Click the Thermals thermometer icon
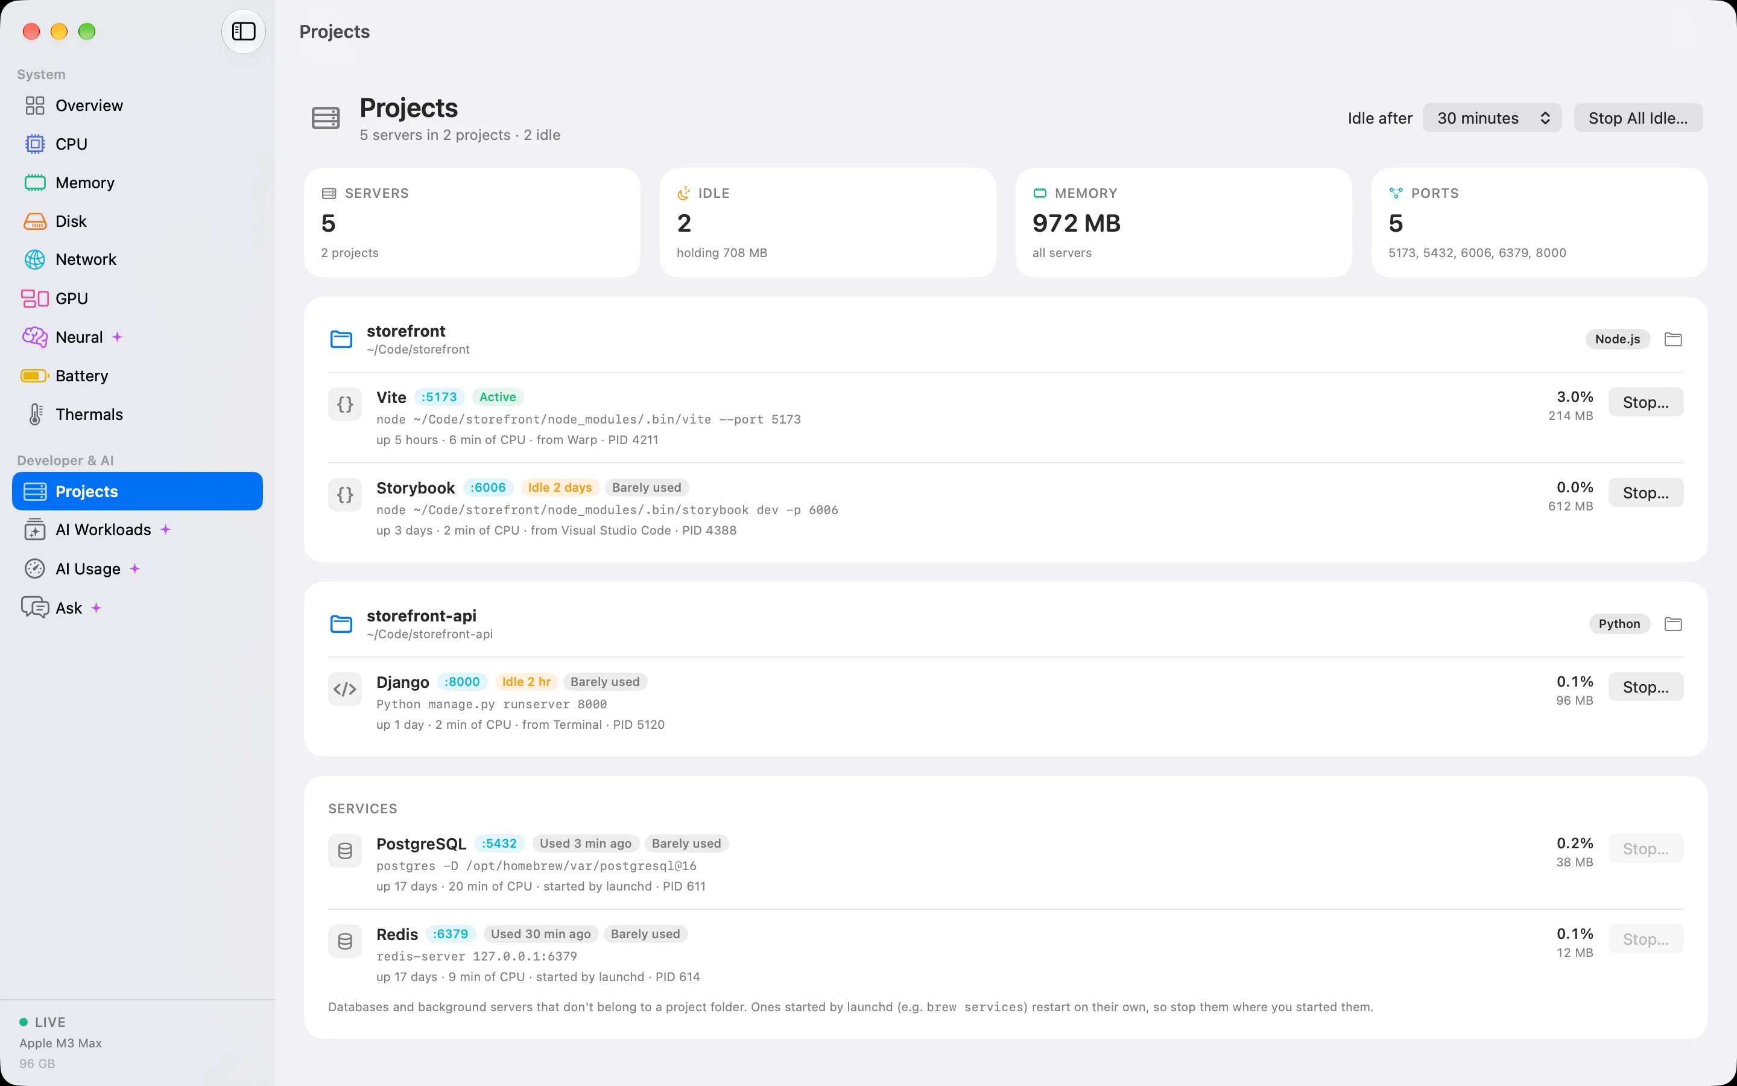Screen dimensions: 1737x1086 point(34,414)
